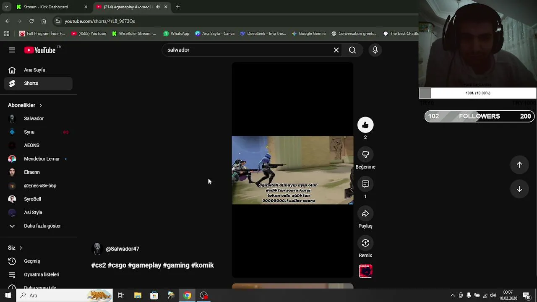Open DeepSeek bookmark

coord(263,34)
